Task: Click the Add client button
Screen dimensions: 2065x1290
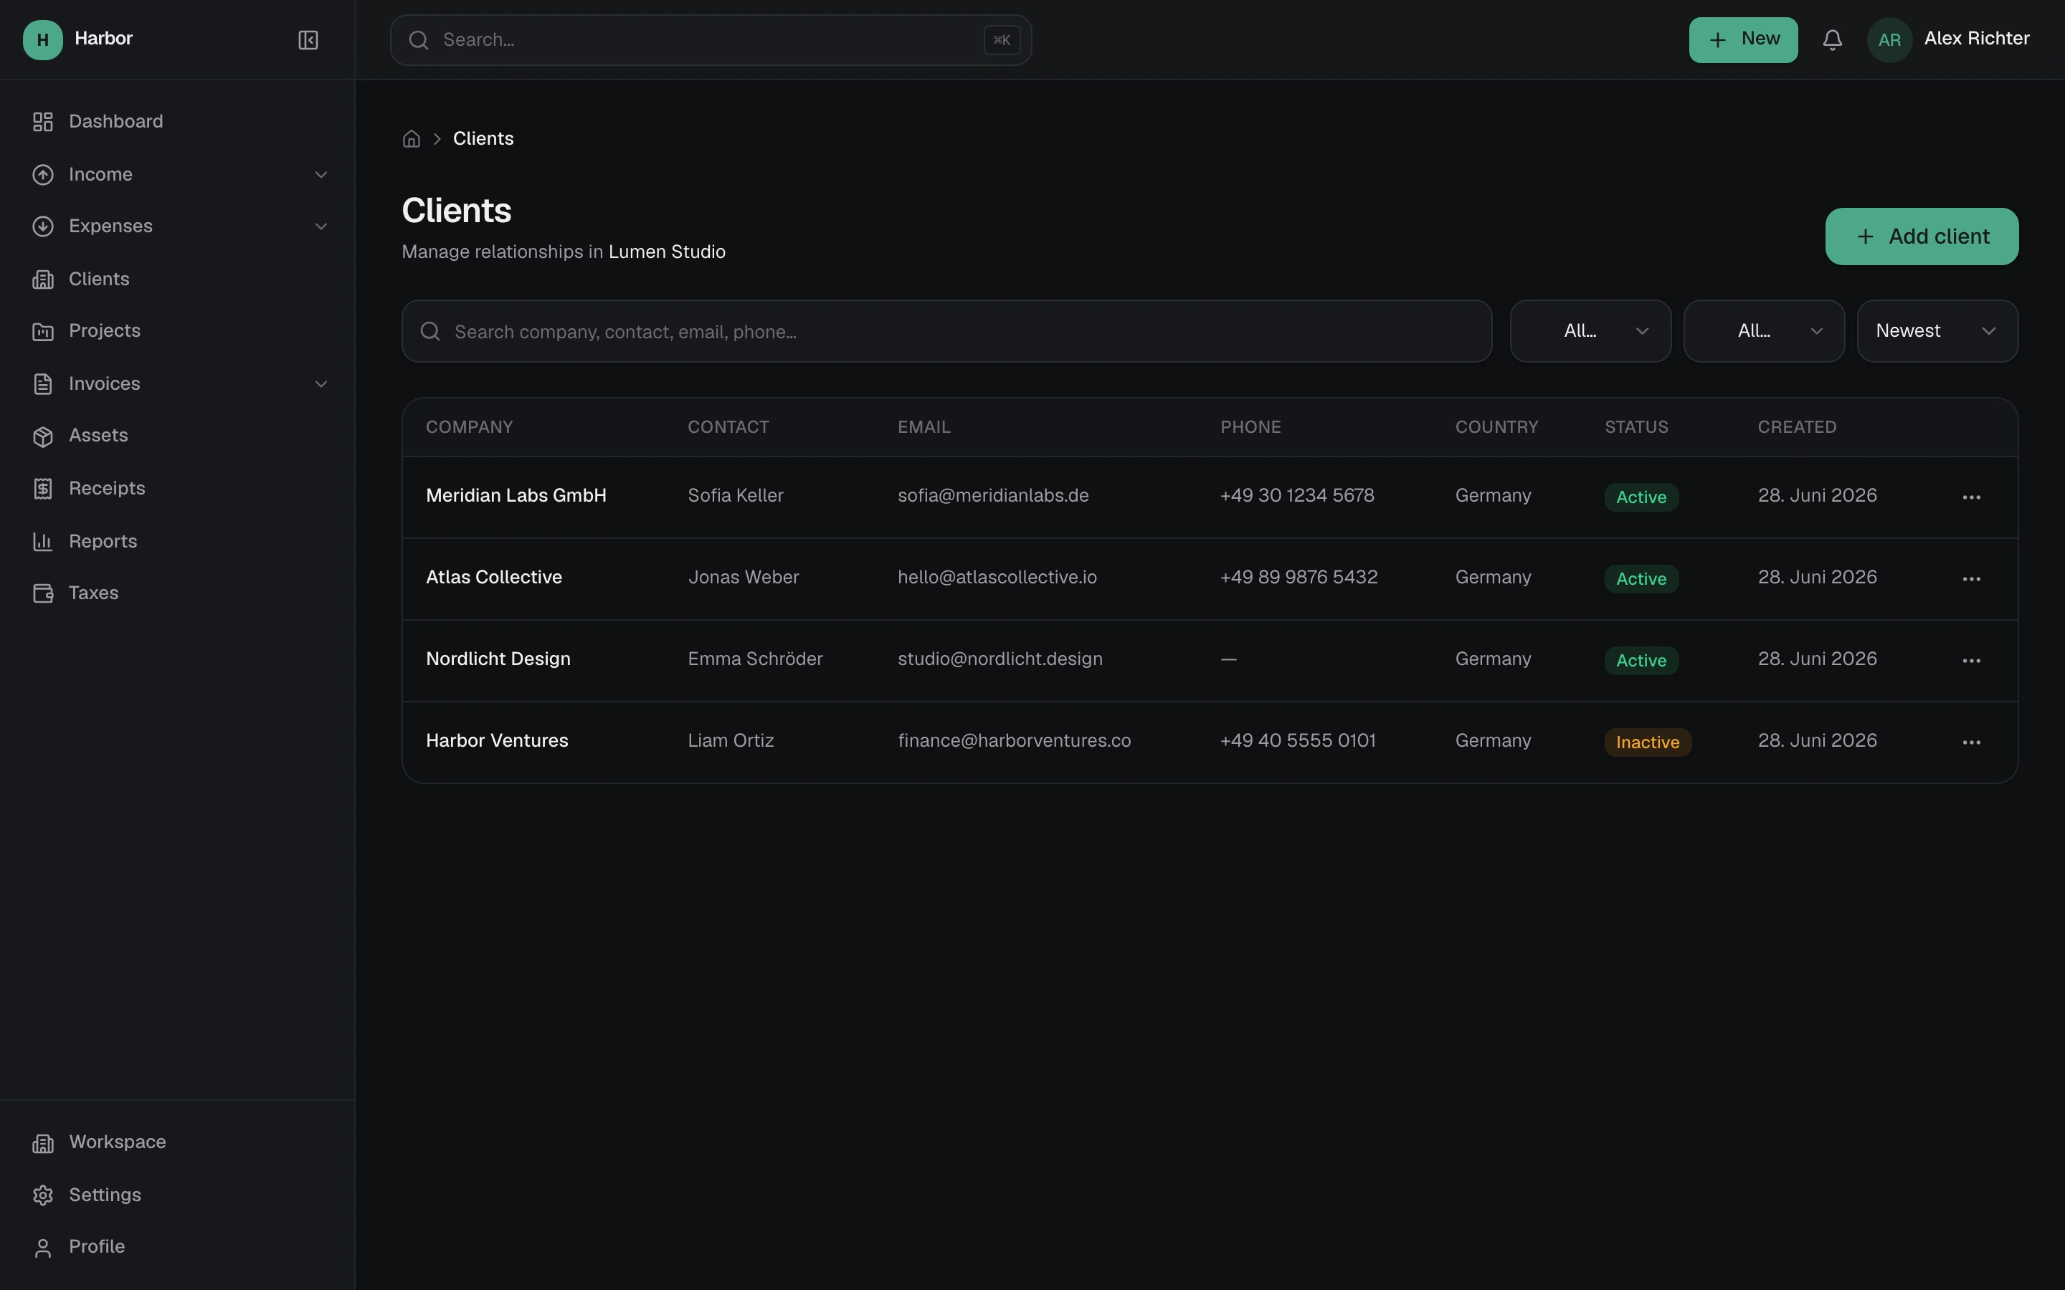Action: click(x=1922, y=236)
